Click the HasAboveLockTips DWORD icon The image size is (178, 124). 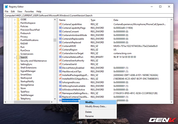pyautogui.click(x=60, y=71)
